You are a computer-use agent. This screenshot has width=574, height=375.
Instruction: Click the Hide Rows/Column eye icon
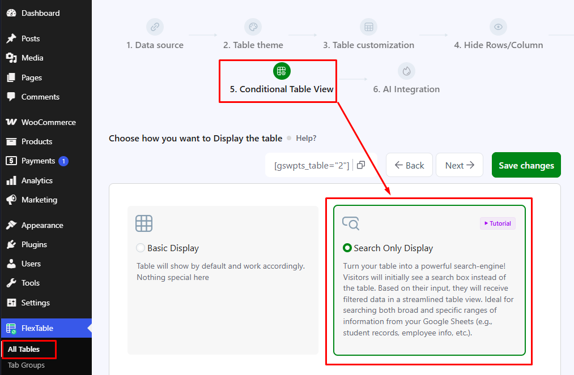point(498,27)
